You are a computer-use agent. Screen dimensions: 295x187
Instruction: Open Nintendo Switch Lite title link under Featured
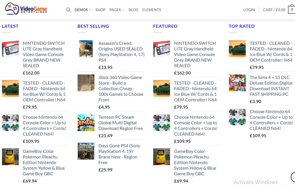pyautogui.click(x=195, y=55)
